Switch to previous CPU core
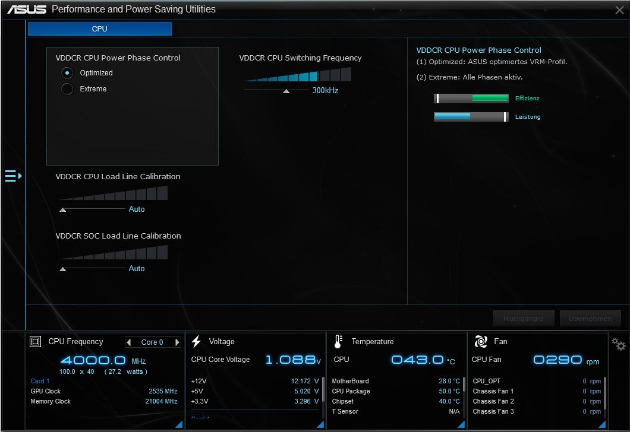 pos(128,342)
